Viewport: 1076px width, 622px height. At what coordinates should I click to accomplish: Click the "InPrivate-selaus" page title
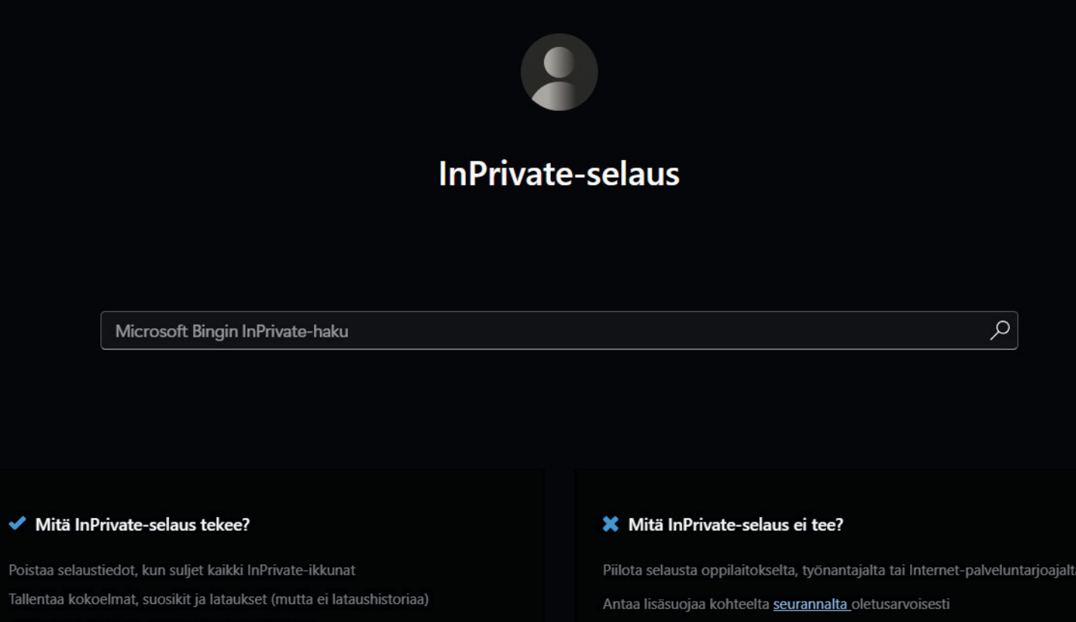559,174
